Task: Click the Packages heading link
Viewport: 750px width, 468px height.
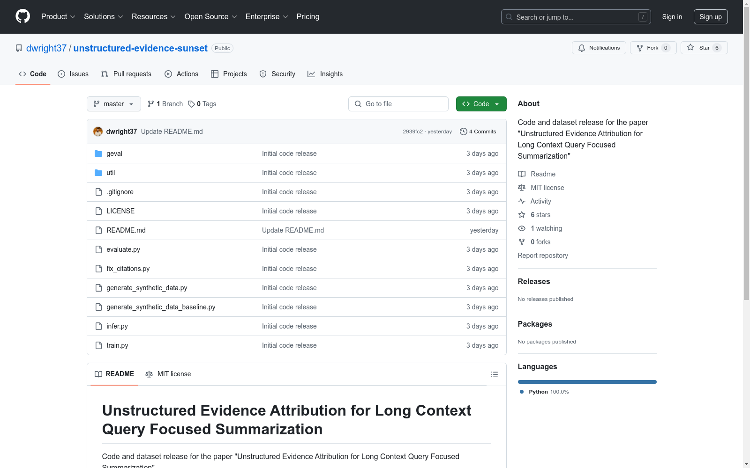Action: (x=535, y=324)
